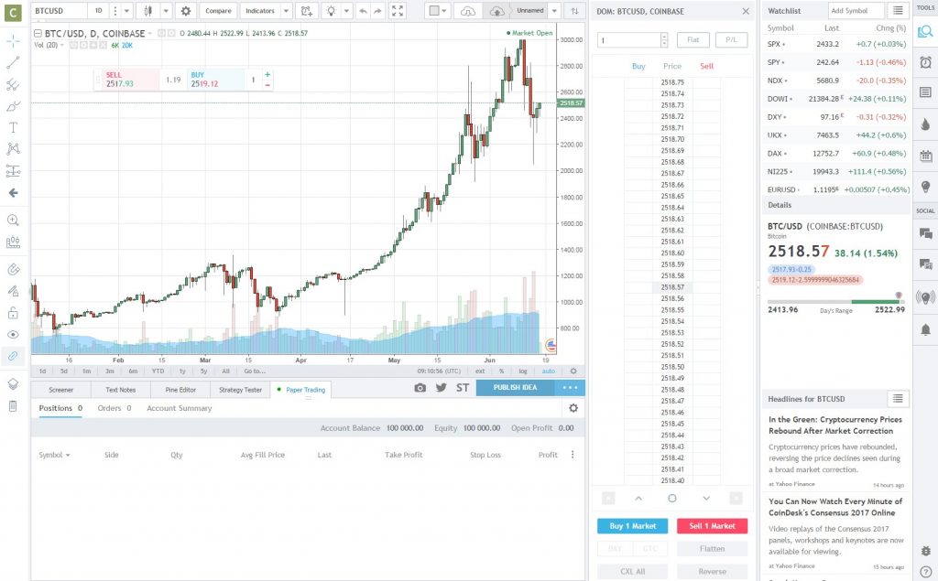Click the Add Symbol field in Watchlist
The width and height of the screenshot is (938, 581).
tap(856, 11)
